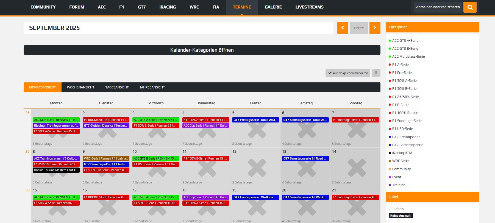This screenshot has width=495, height=223.
Task: Mark all as read via checkmark button
Action: coord(348,73)
